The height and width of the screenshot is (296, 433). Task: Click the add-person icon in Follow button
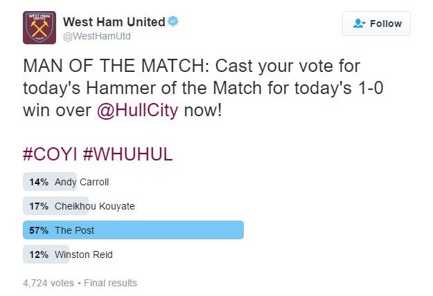[360, 24]
